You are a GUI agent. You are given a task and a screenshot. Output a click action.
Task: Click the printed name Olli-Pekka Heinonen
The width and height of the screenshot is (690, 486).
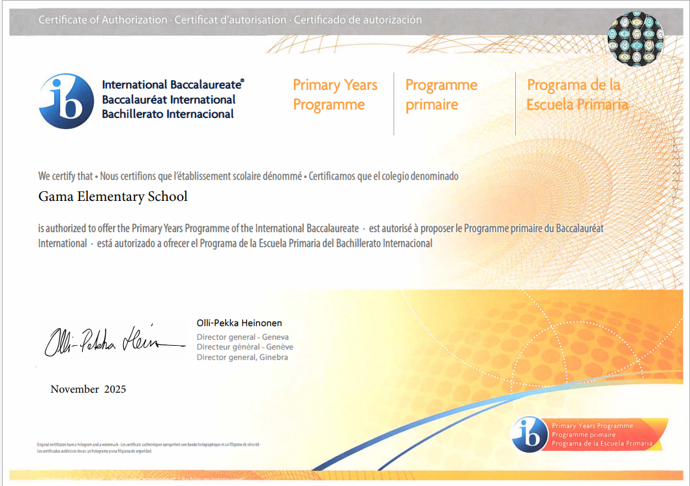239,323
